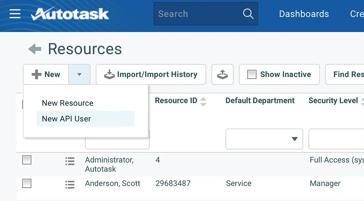Expand the New button dropdown arrow
The image size is (364, 201).
click(79, 74)
